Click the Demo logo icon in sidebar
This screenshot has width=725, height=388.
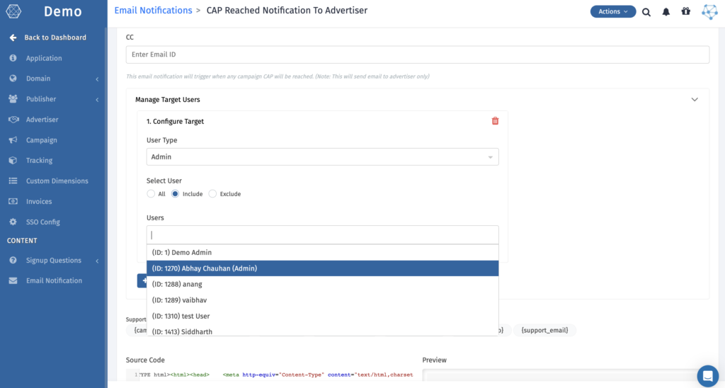[x=13, y=12]
